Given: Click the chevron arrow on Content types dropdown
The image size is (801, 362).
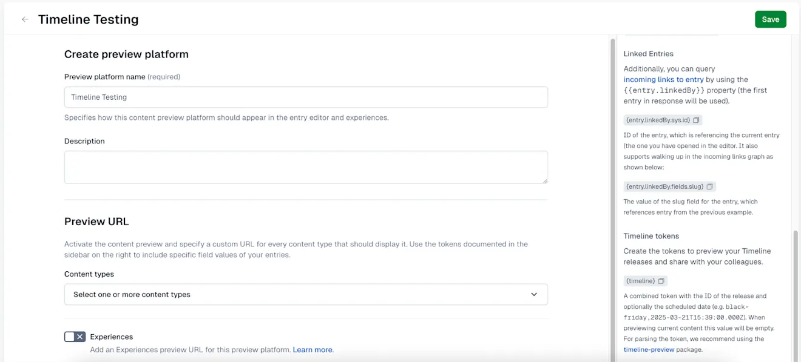Looking at the screenshot, I should (x=534, y=294).
